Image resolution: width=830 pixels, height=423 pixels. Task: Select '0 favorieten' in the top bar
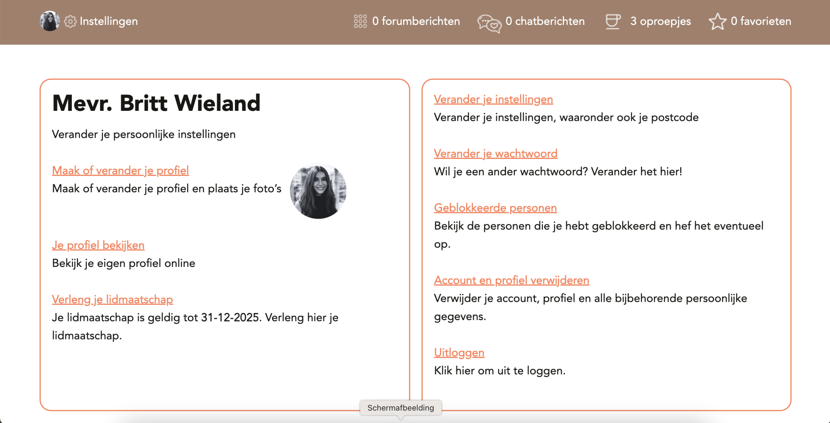pos(761,21)
